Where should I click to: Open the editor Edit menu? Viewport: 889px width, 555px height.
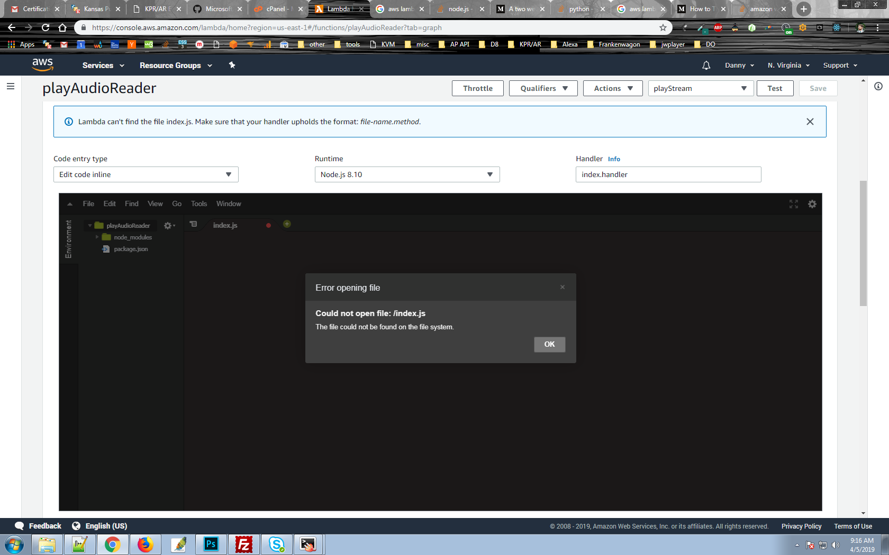pyautogui.click(x=110, y=204)
